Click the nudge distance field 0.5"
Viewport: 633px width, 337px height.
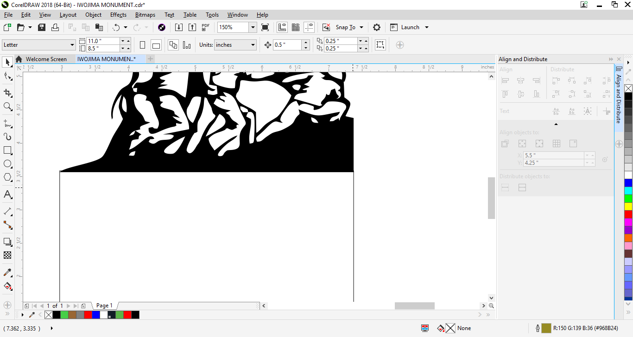tap(287, 45)
